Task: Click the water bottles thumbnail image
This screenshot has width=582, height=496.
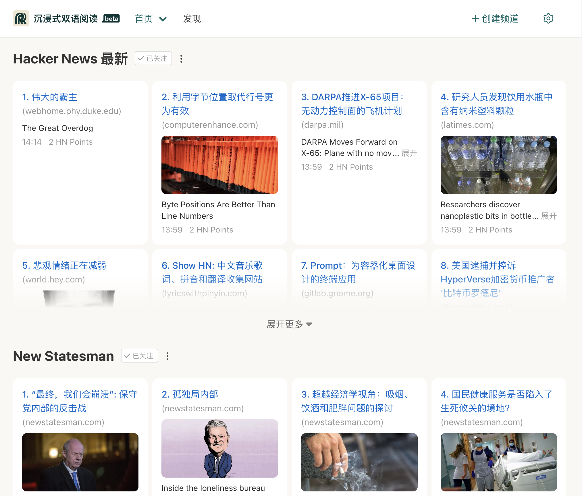Action: coord(499,165)
